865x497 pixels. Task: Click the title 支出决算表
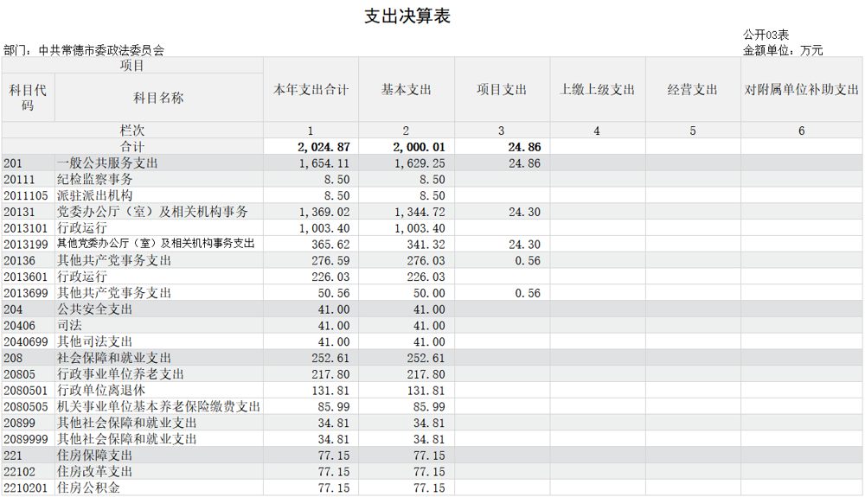click(407, 16)
